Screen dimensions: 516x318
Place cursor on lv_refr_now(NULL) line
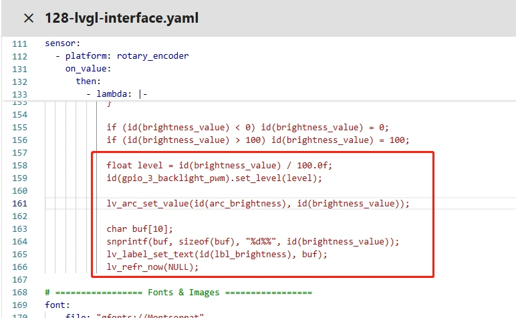click(x=152, y=267)
